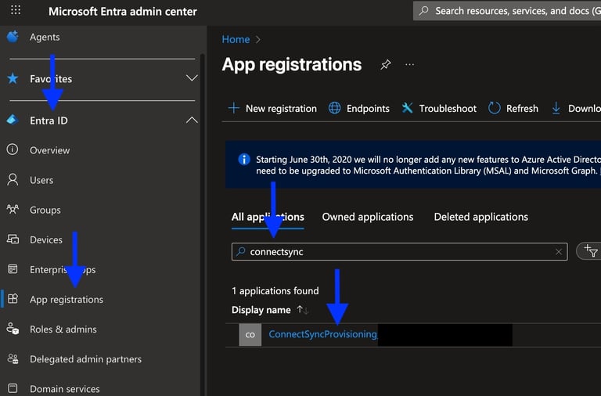This screenshot has width=601, height=396.
Task: Open the app launcher waffle icon
Action: click(x=16, y=9)
